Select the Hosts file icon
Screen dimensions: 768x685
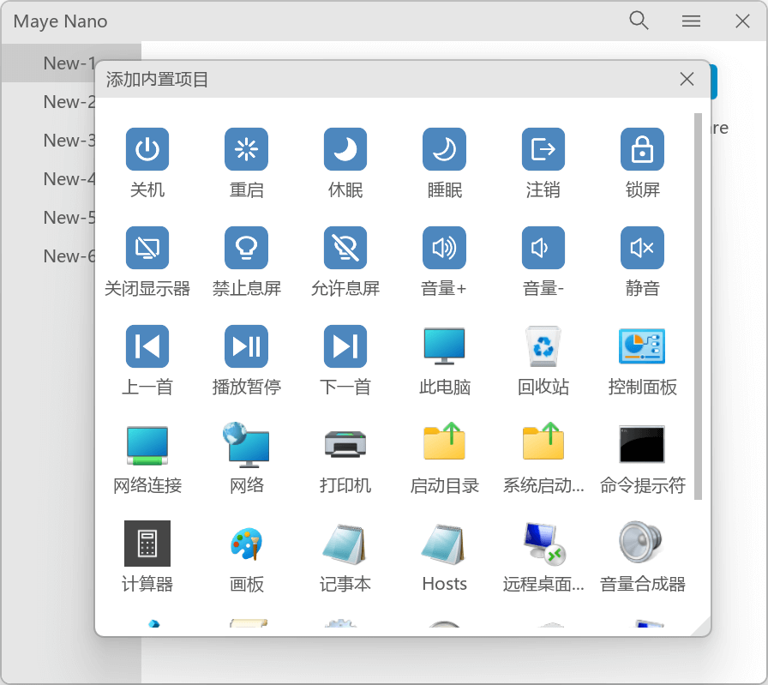pyautogui.click(x=444, y=544)
